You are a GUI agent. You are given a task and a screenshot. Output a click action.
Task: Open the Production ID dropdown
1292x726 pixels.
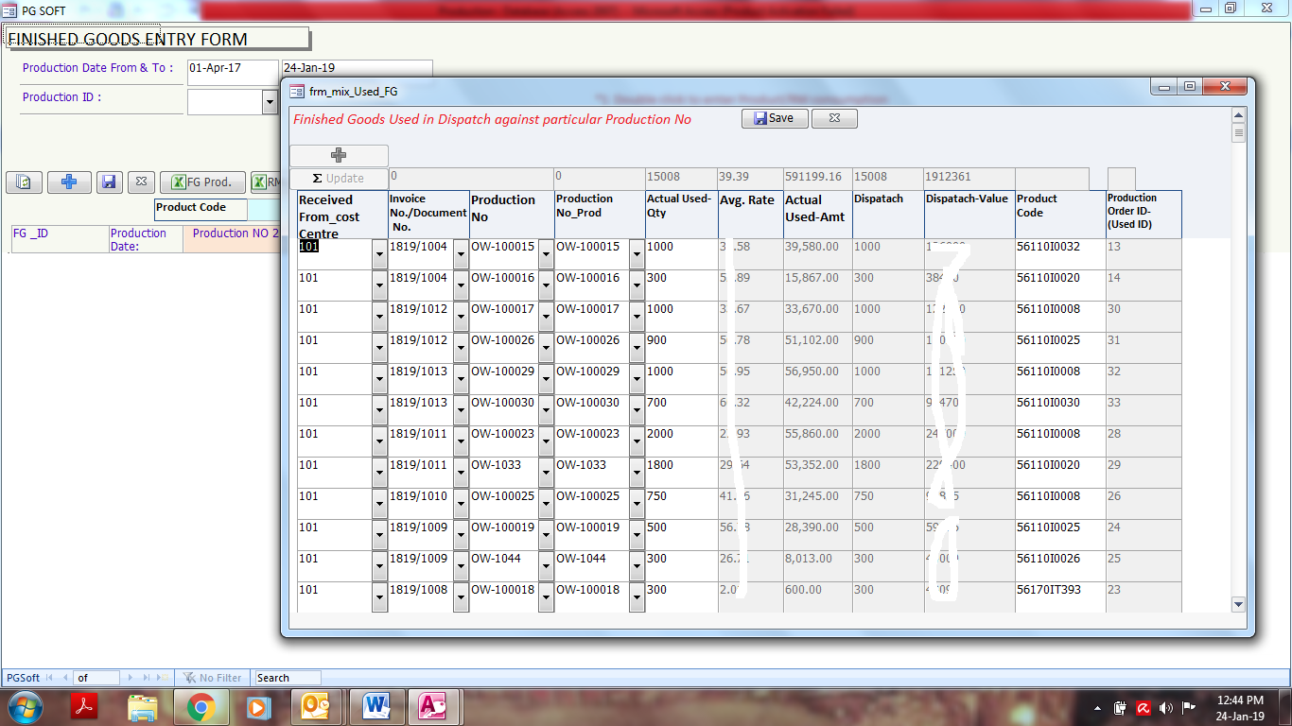coord(270,101)
